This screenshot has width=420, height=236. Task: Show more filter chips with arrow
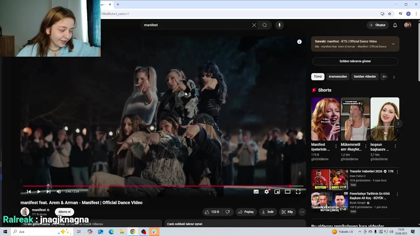pos(394,77)
